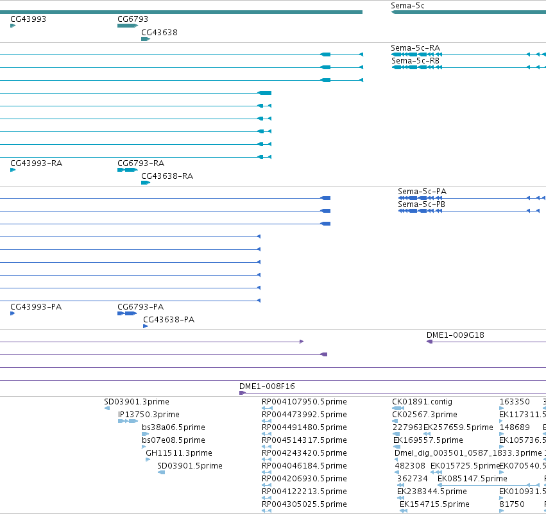Select the RP004122213.5prime label
The height and width of the screenshot is (514, 546).
304,492
